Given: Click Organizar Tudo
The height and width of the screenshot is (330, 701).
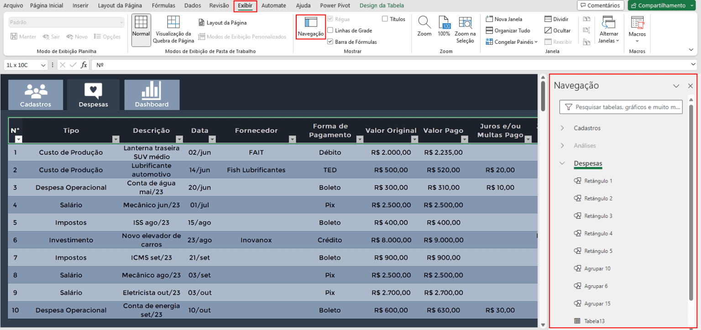Looking at the screenshot, I should coord(508,31).
